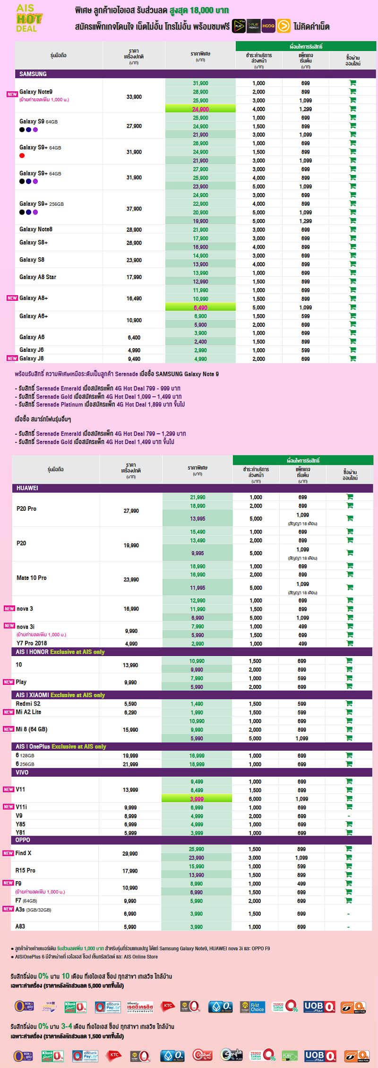
Task: Click the AIS PLAY logo in the header
Action: (x=239, y=26)
